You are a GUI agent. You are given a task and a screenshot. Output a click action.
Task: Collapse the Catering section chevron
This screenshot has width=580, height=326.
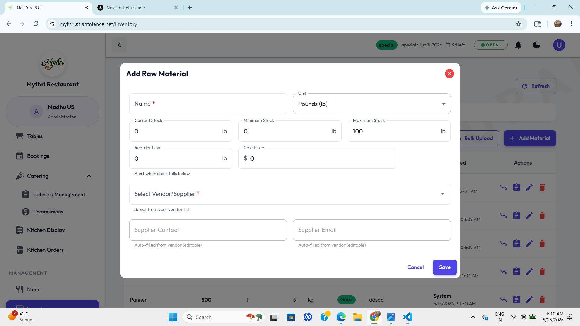pos(89,176)
